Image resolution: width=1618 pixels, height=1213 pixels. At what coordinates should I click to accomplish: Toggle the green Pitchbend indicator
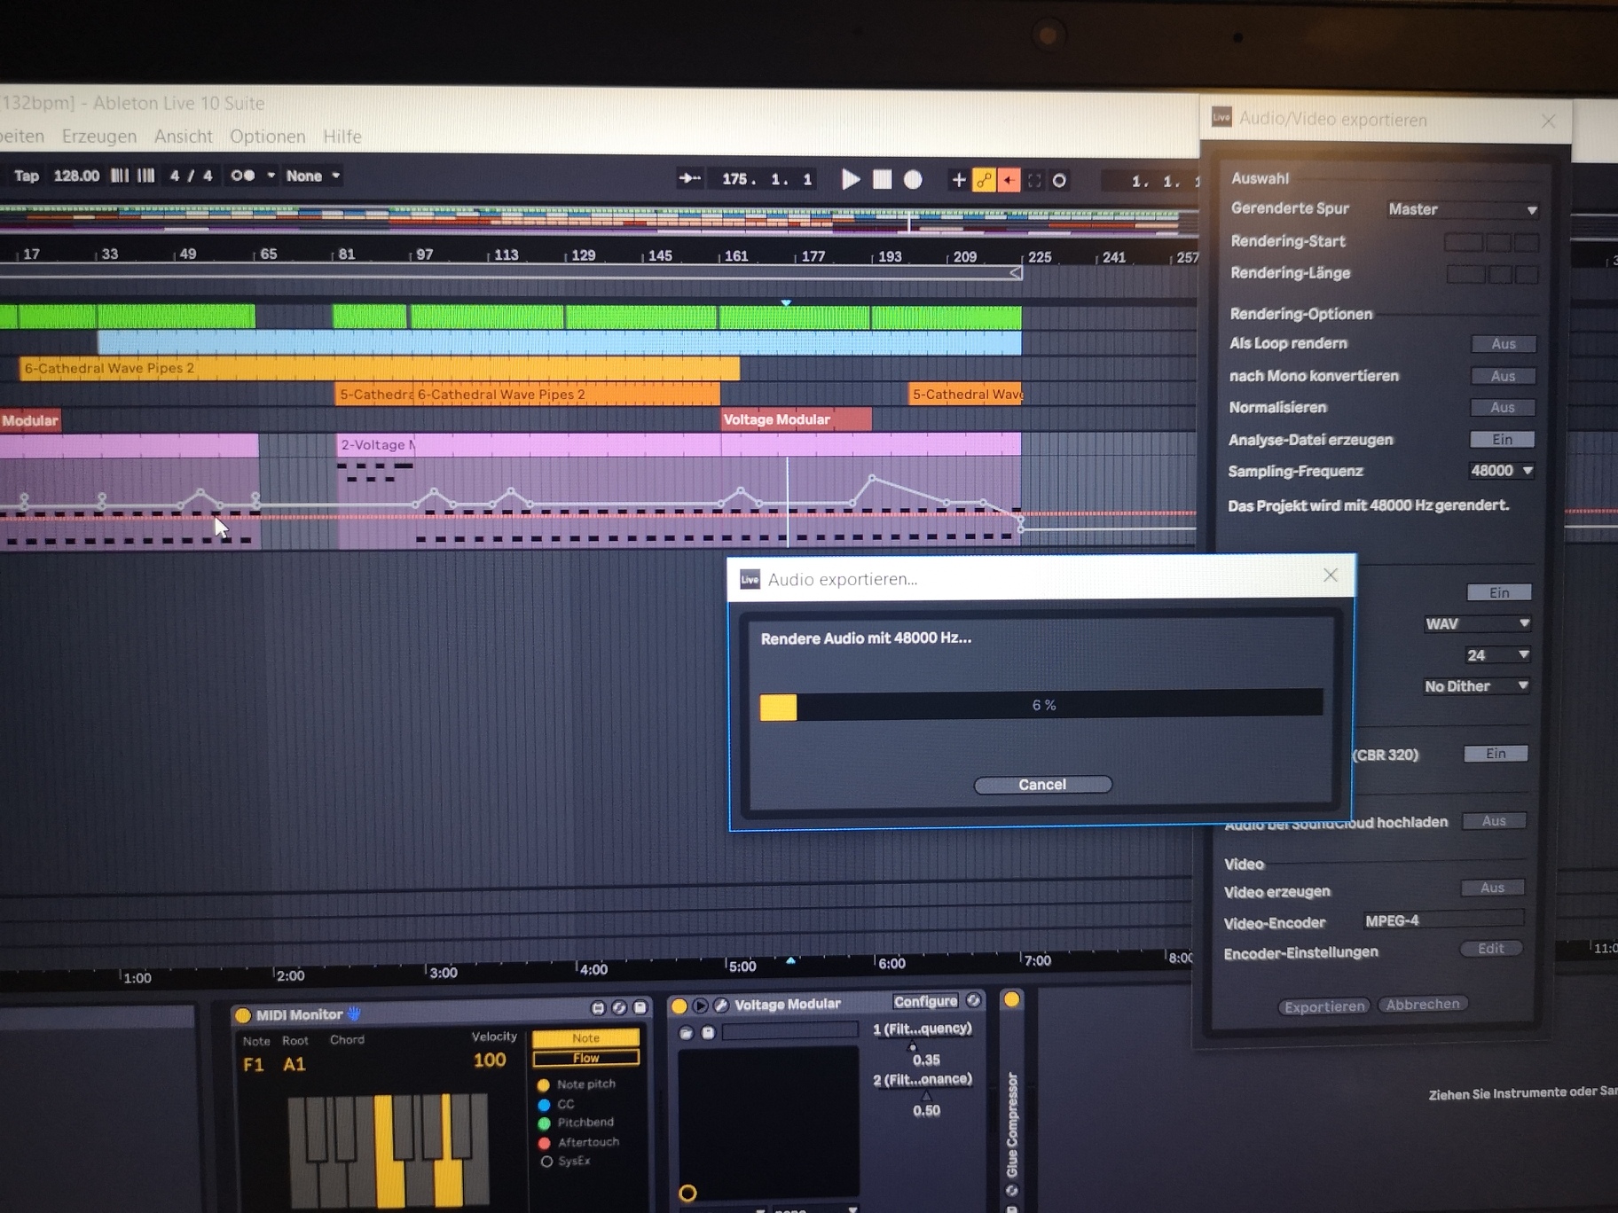pyautogui.click(x=545, y=1123)
